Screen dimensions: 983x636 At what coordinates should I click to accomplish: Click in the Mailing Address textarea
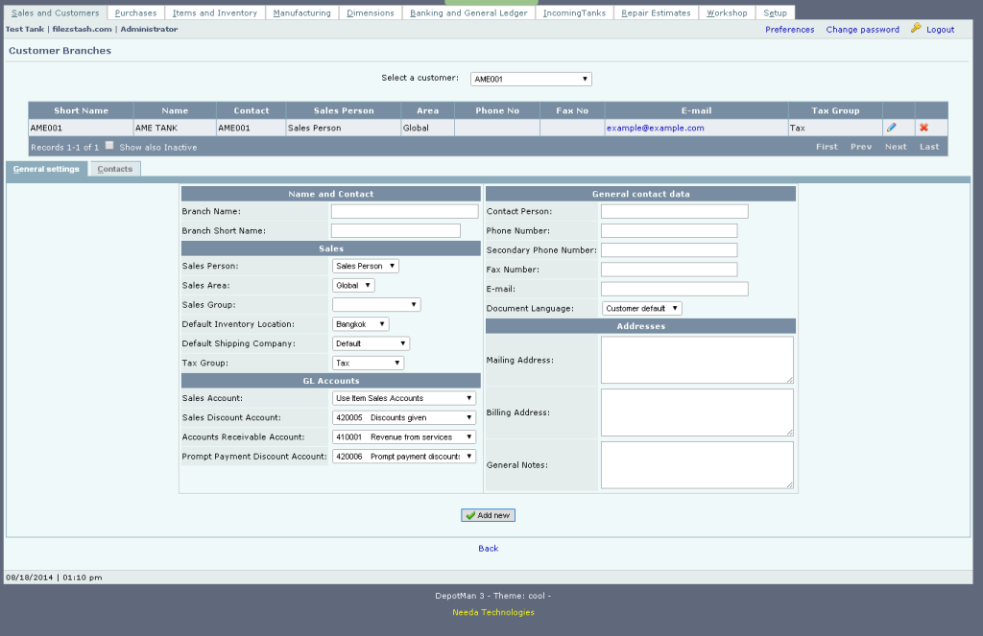tap(697, 360)
